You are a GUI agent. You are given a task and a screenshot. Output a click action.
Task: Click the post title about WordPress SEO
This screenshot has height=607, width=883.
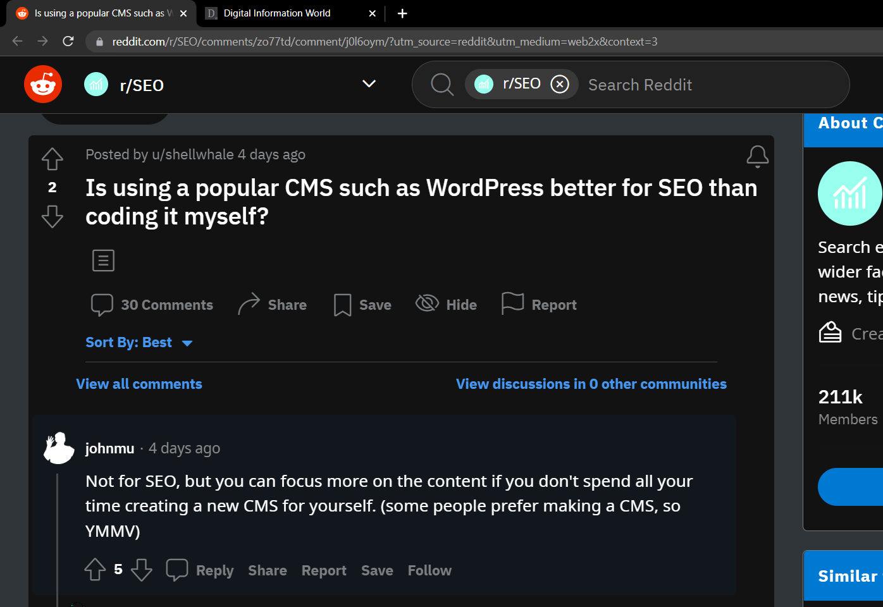[x=421, y=202]
